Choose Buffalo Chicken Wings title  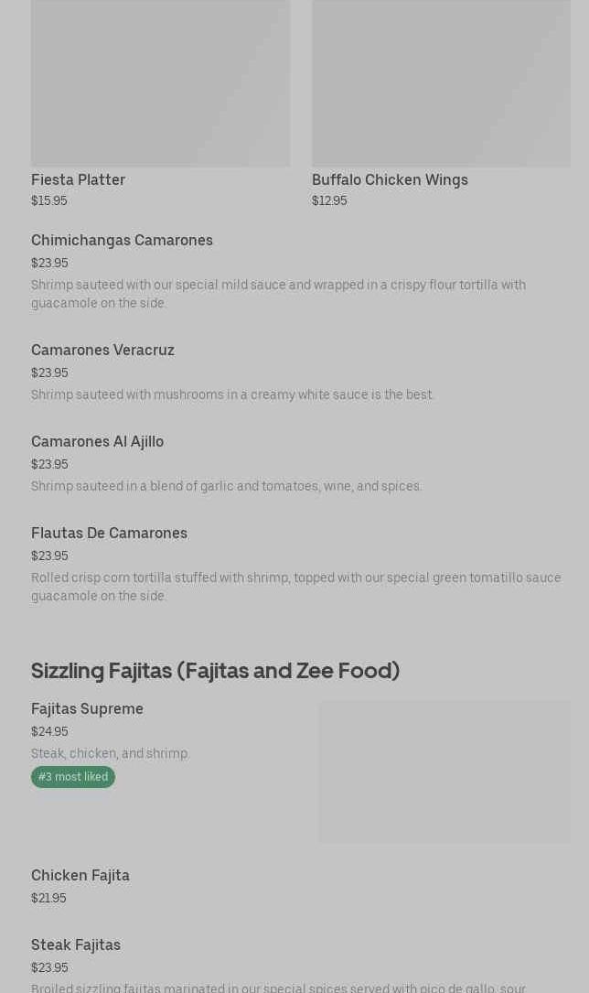[x=390, y=179]
